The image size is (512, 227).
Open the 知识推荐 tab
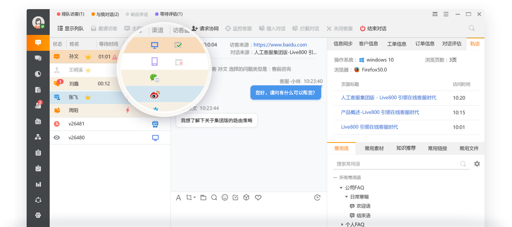[406, 148]
